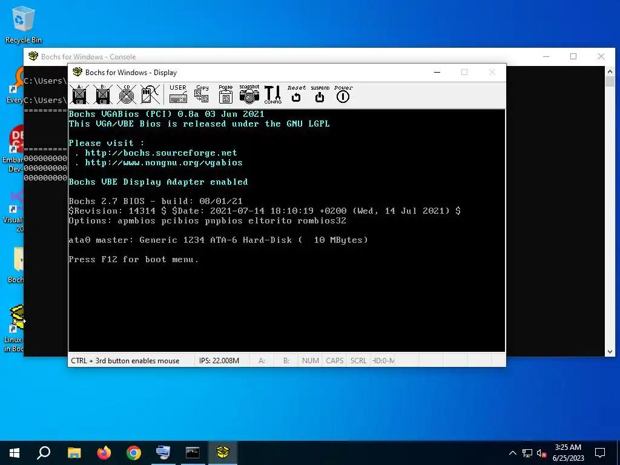Take a snapshot with camera icon
Image resolution: width=620 pixels, height=465 pixels.
pos(249,94)
